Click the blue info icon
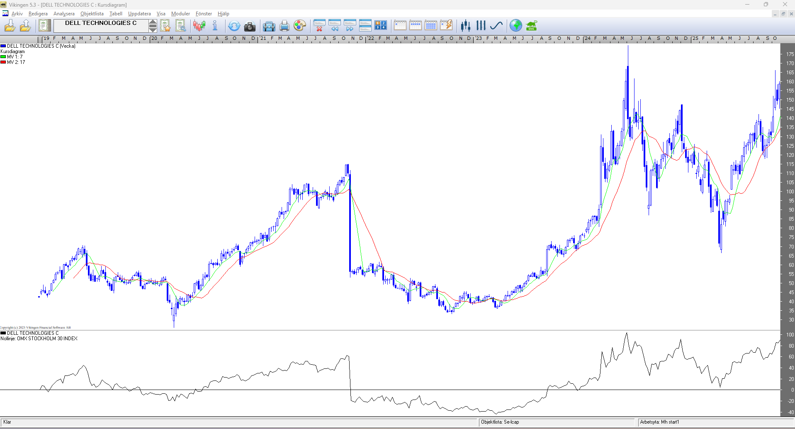795x429 pixels. pos(215,26)
